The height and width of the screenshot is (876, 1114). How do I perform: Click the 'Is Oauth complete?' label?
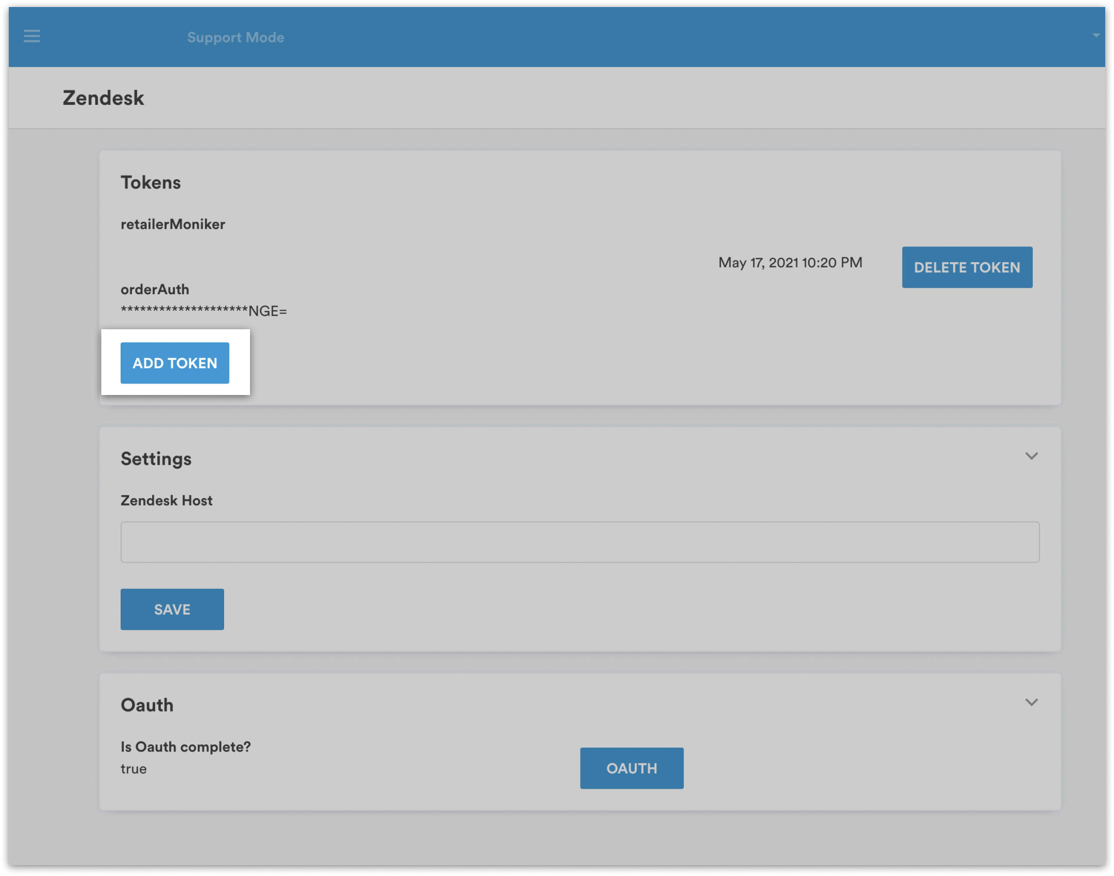click(x=186, y=747)
